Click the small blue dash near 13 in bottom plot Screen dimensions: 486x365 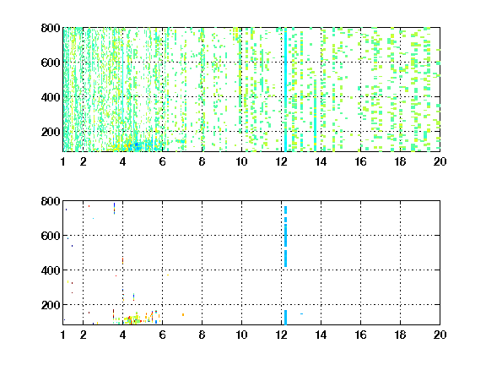click(301, 313)
